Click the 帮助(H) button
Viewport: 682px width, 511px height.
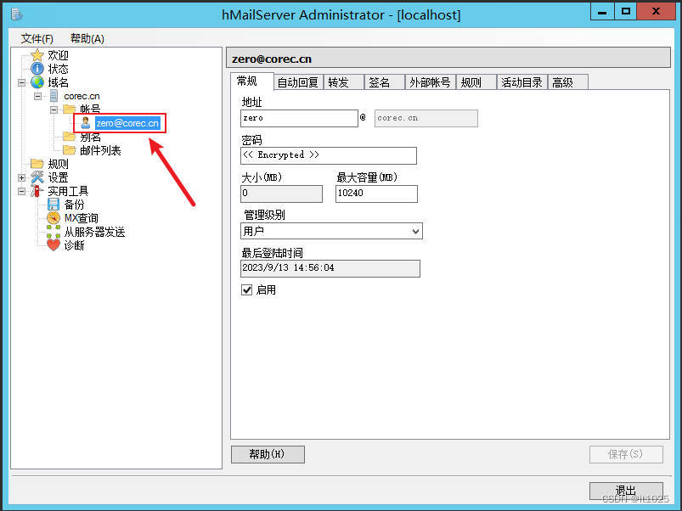(268, 454)
